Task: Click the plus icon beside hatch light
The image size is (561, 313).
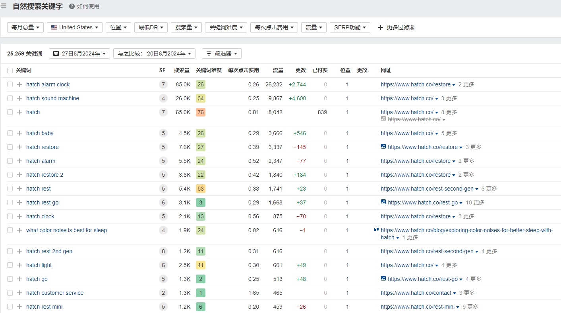Action: [x=19, y=265]
